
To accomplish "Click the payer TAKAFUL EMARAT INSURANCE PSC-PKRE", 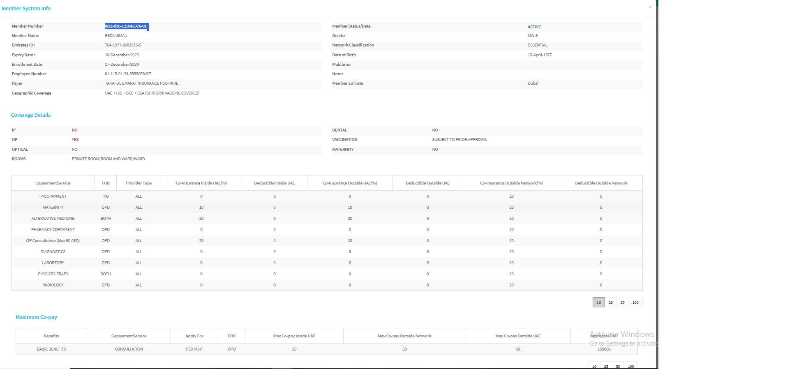I will pyautogui.click(x=141, y=83).
